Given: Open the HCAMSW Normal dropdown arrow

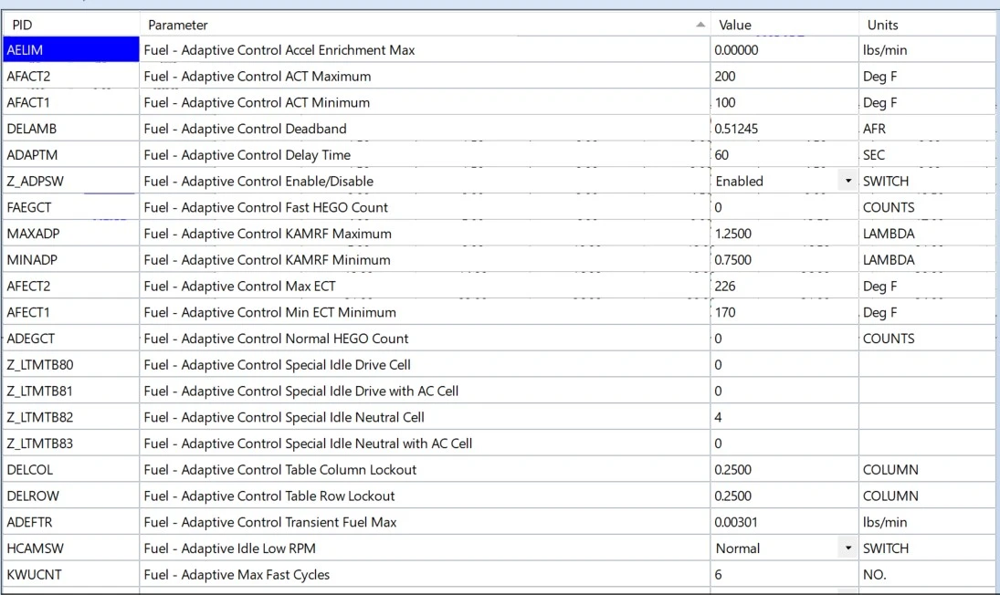Looking at the screenshot, I should (847, 548).
